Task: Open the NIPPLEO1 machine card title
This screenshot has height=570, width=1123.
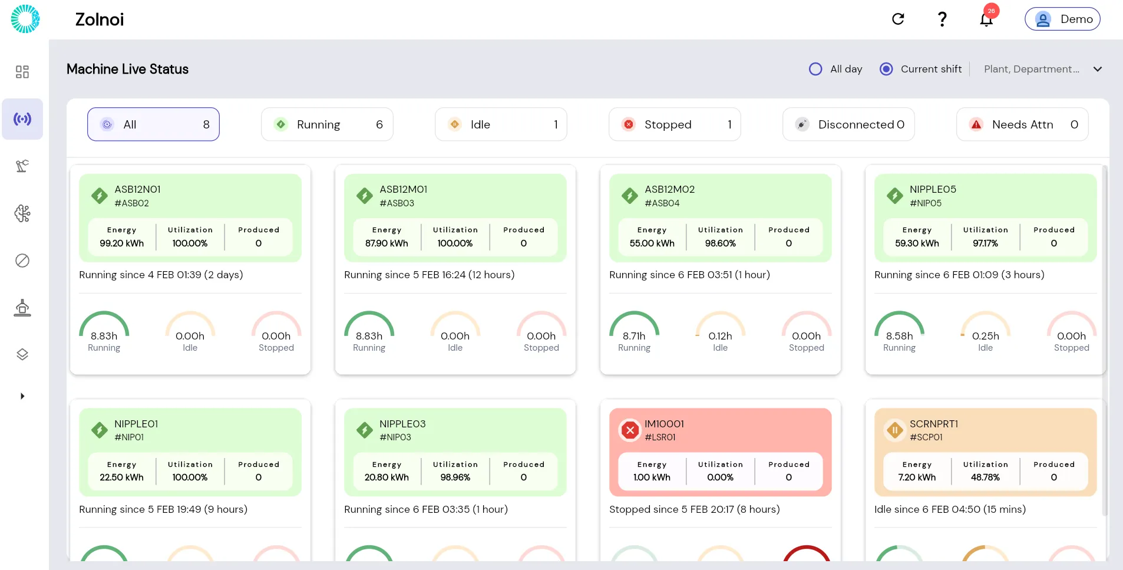Action: coord(136,424)
